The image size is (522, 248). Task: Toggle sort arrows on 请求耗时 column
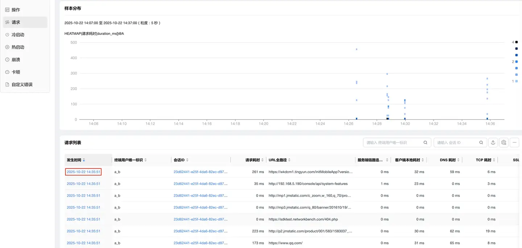[x=262, y=160]
